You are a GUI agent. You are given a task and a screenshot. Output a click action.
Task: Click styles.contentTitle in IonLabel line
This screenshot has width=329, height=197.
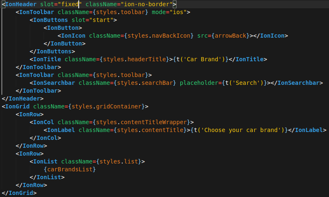coord(150,130)
